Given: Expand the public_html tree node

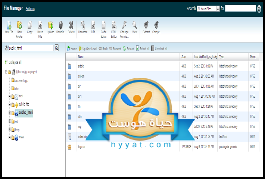Looking at the screenshot, I should [x=10, y=113].
